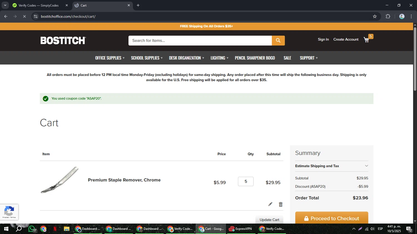
Task: Click Sign In link
Action: (323, 39)
